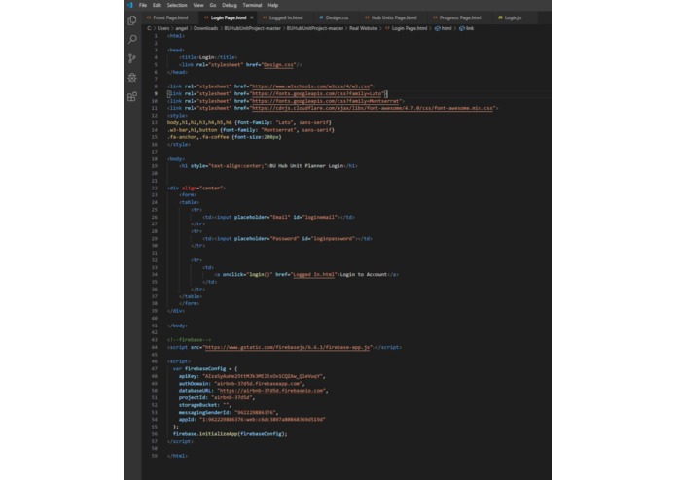Click the w3schools w3.css URL

tap(311, 86)
